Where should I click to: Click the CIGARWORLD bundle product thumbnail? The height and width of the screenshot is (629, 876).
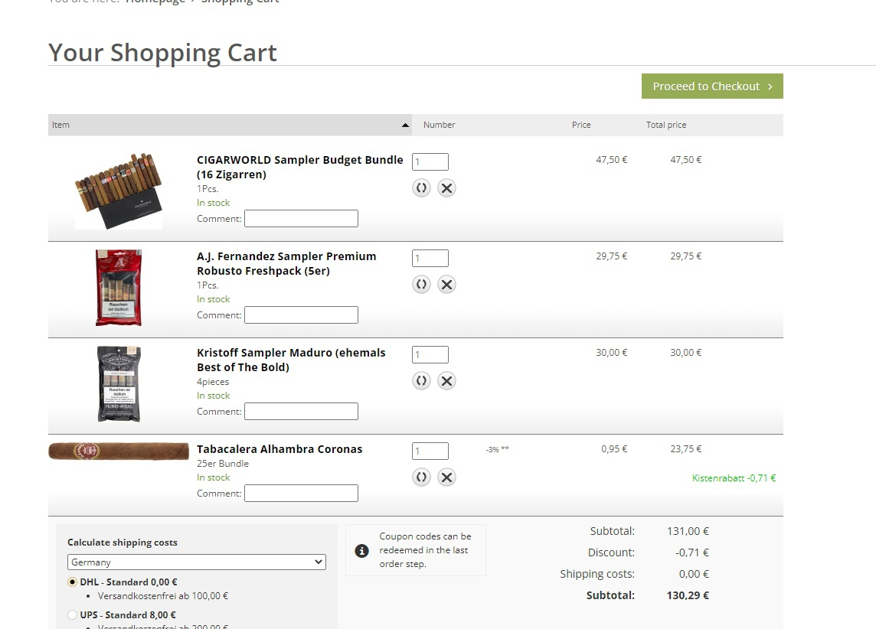tap(119, 191)
